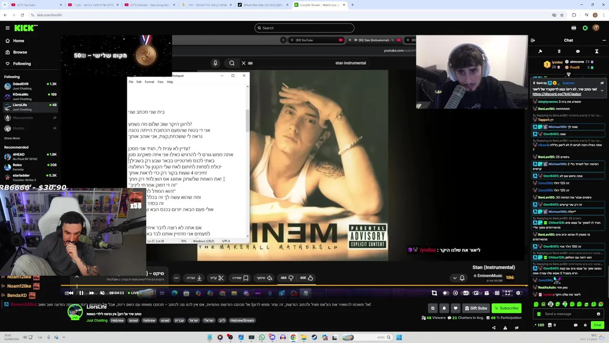Pause the stream player
This screenshot has height=343, width=609.
pos(81,293)
